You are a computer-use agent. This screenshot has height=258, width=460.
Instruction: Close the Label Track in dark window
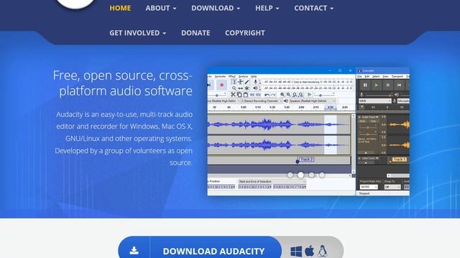(359, 158)
